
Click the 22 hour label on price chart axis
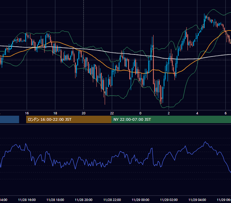[112, 113]
